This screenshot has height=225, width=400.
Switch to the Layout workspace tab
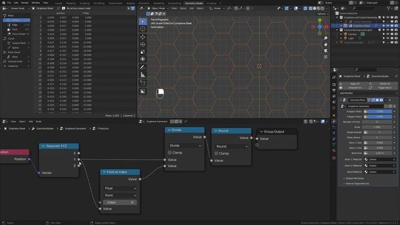click(58, 3)
